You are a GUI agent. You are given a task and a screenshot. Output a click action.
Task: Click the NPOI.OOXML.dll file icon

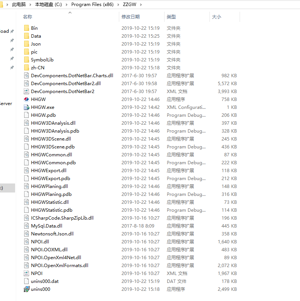26,249
